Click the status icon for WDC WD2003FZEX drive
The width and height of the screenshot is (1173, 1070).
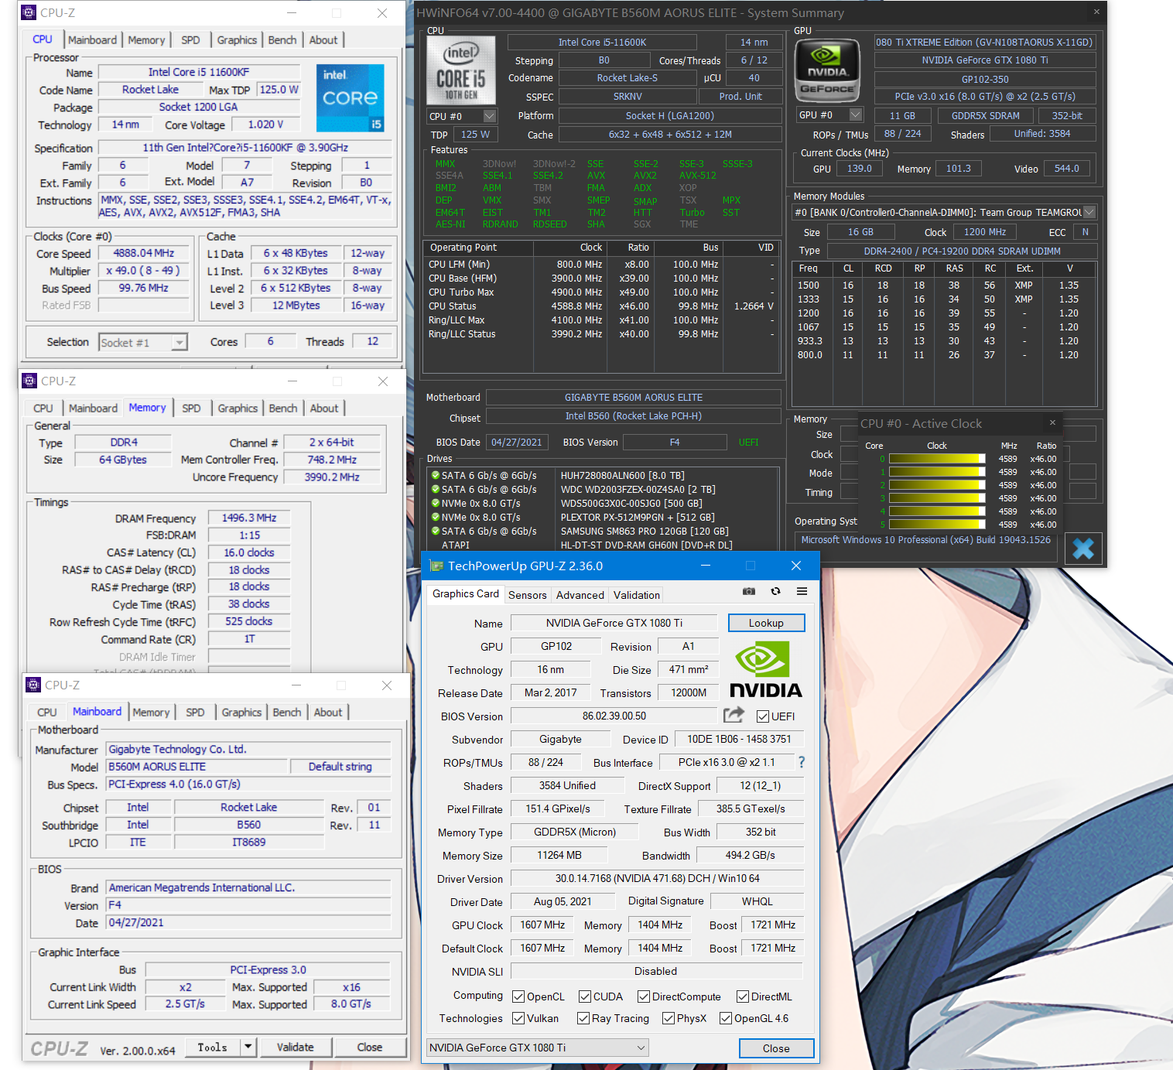(435, 489)
